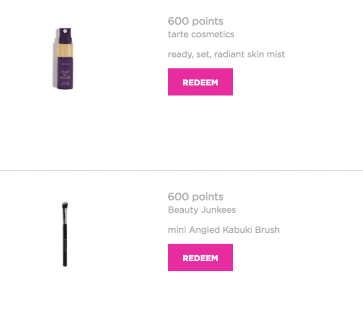Click the black handle of the kabuki brush
The height and width of the screenshot is (332, 363).
65,245
